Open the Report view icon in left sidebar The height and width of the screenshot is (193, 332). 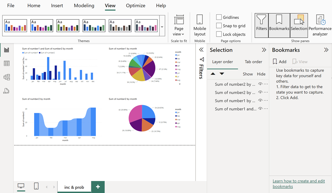tap(7, 50)
